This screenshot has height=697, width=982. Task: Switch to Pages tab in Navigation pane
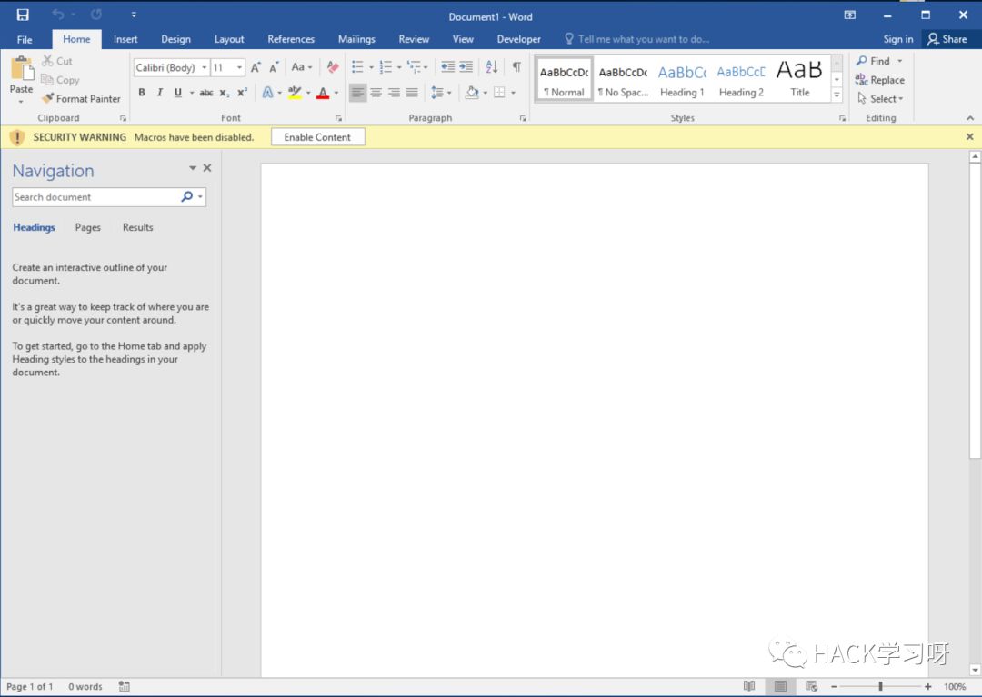tap(88, 227)
